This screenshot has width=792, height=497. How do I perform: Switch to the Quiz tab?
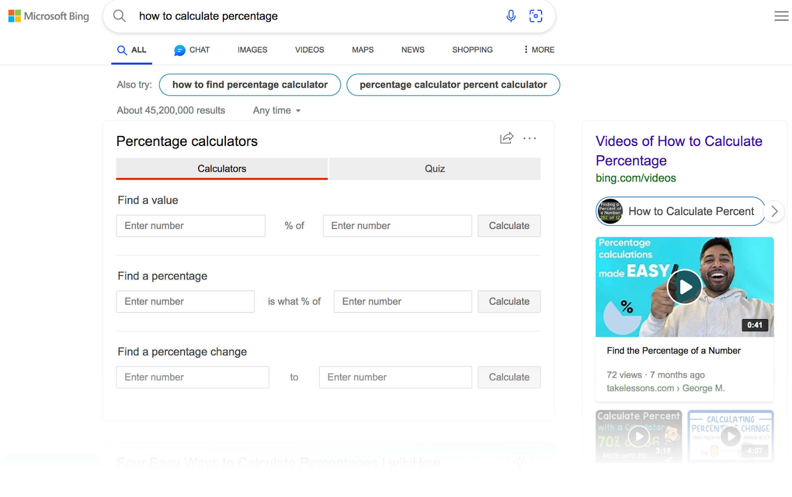tap(435, 169)
